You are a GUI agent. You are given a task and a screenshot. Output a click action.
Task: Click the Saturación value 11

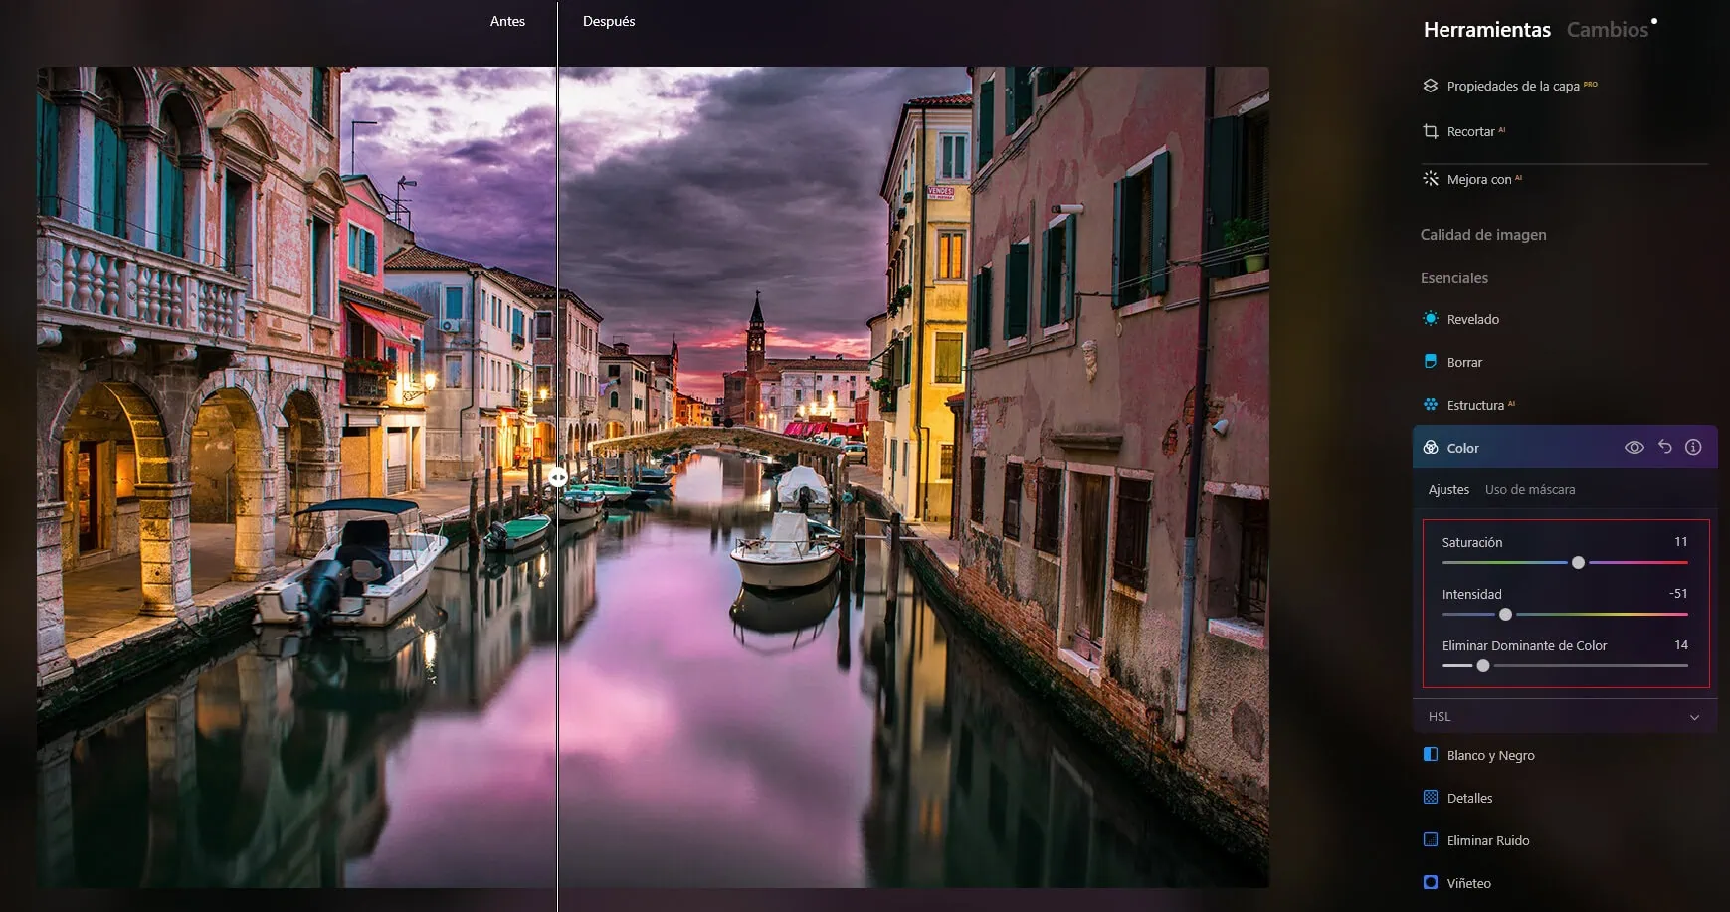point(1681,542)
